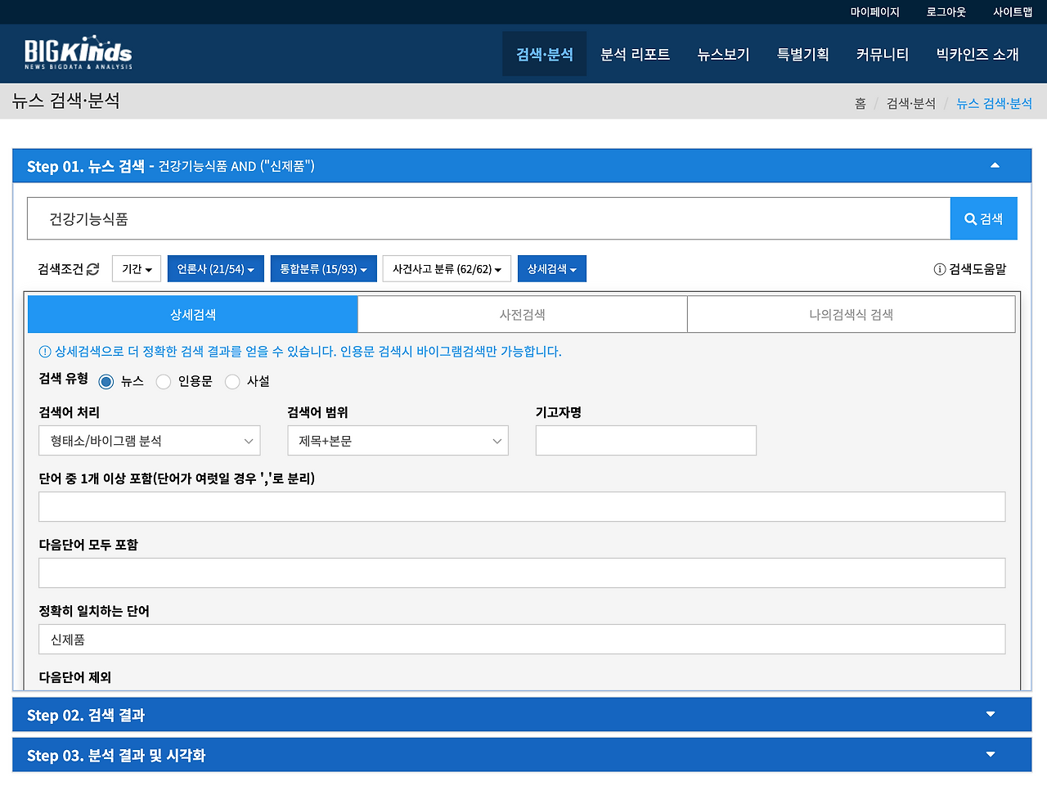Select the 뉴스 search type radio
Viewport: 1047px width, 786px height.
coord(106,381)
